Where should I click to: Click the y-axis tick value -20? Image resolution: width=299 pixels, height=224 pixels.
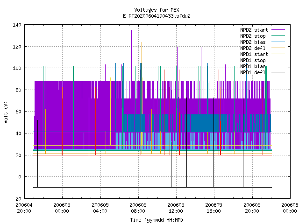pyautogui.click(x=17, y=199)
